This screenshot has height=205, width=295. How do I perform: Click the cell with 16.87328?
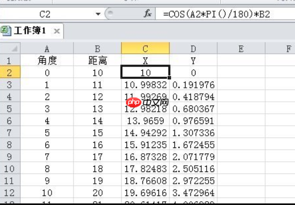[146, 157]
